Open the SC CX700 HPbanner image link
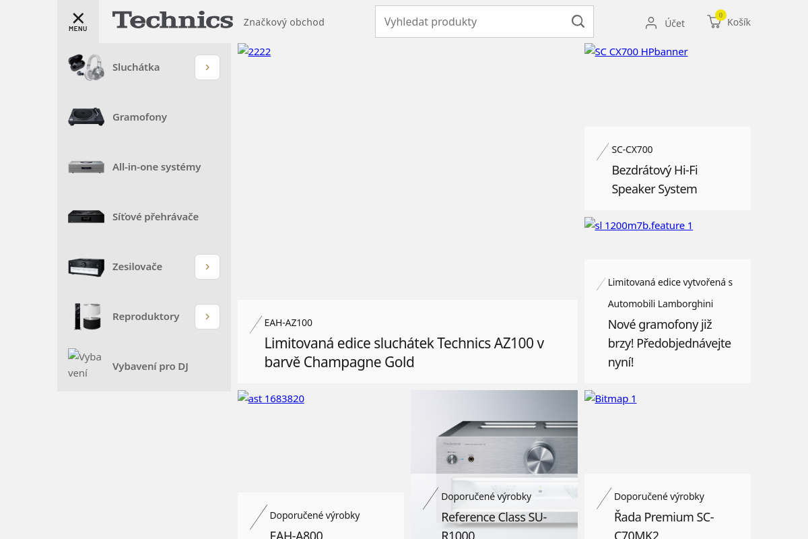The width and height of the screenshot is (808, 539). (636, 51)
